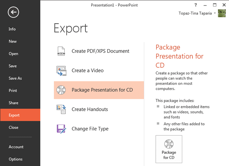Open the Info tab

(x=20, y=29)
